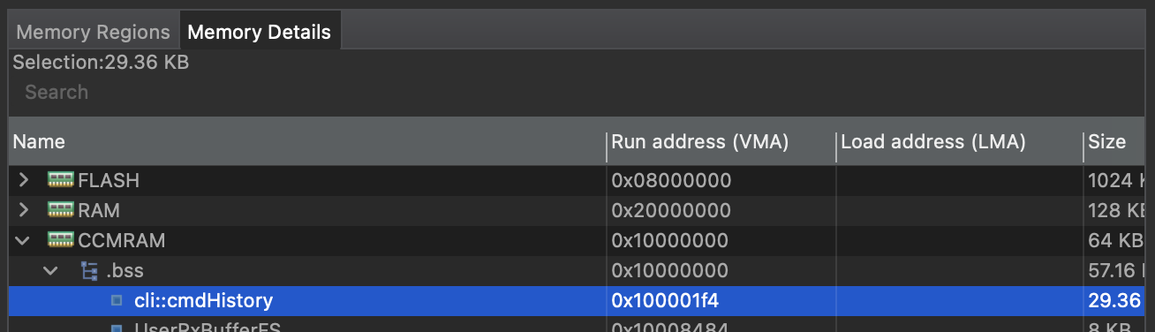This screenshot has width=1155, height=332.
Task: Select the CCMRAM row label
Action: [121, 240]
